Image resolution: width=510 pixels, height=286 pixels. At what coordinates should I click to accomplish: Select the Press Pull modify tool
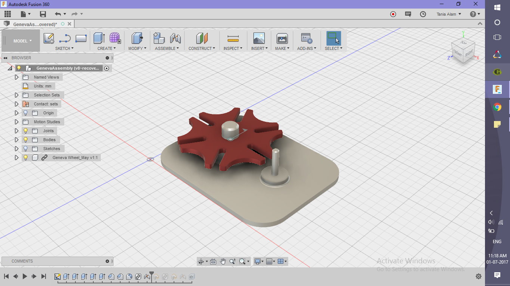(137, 38)
